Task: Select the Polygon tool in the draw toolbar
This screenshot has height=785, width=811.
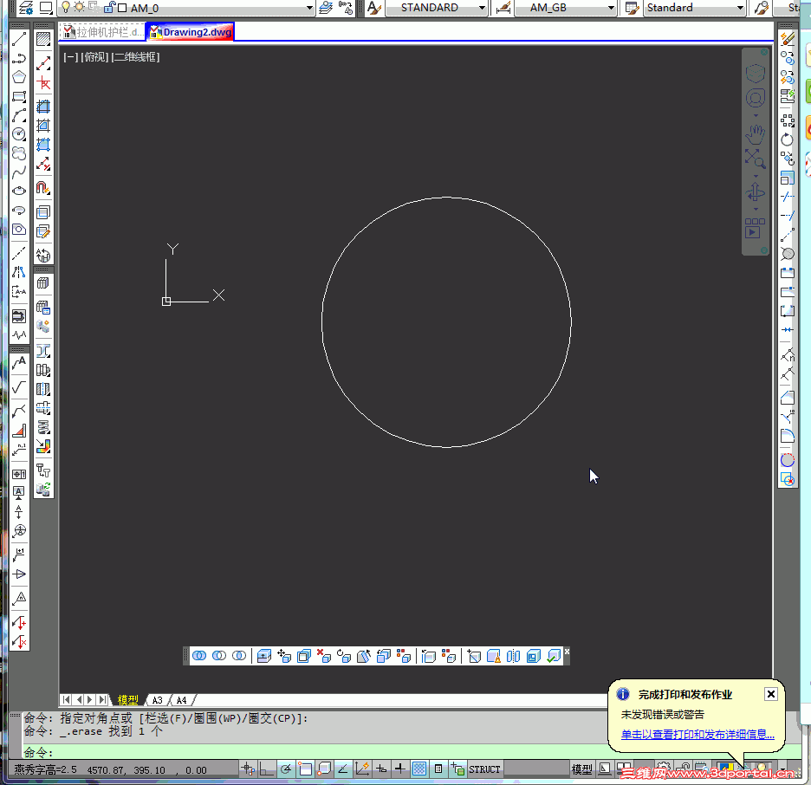Action: pyautogui.click(x=19, y=78)
